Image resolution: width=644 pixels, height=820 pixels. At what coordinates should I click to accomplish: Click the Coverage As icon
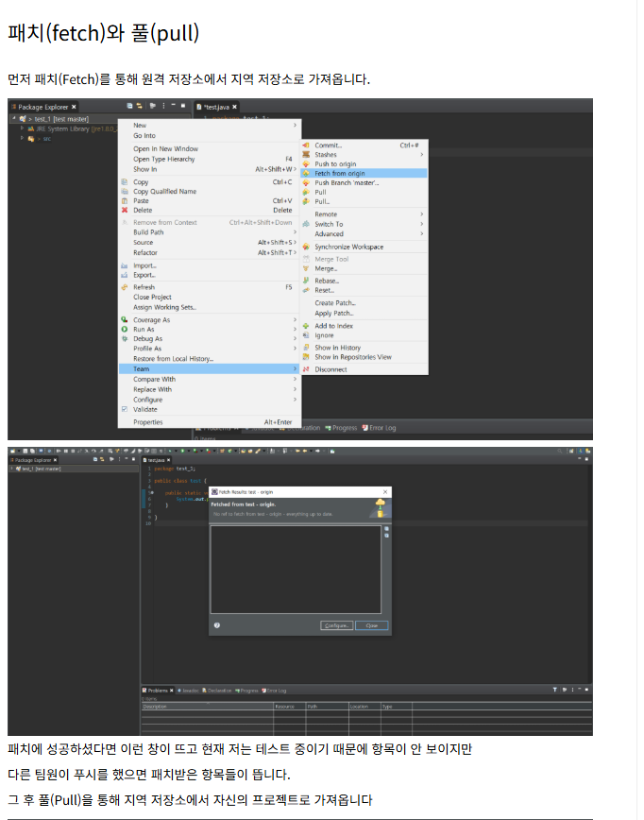tap(125, 320)
